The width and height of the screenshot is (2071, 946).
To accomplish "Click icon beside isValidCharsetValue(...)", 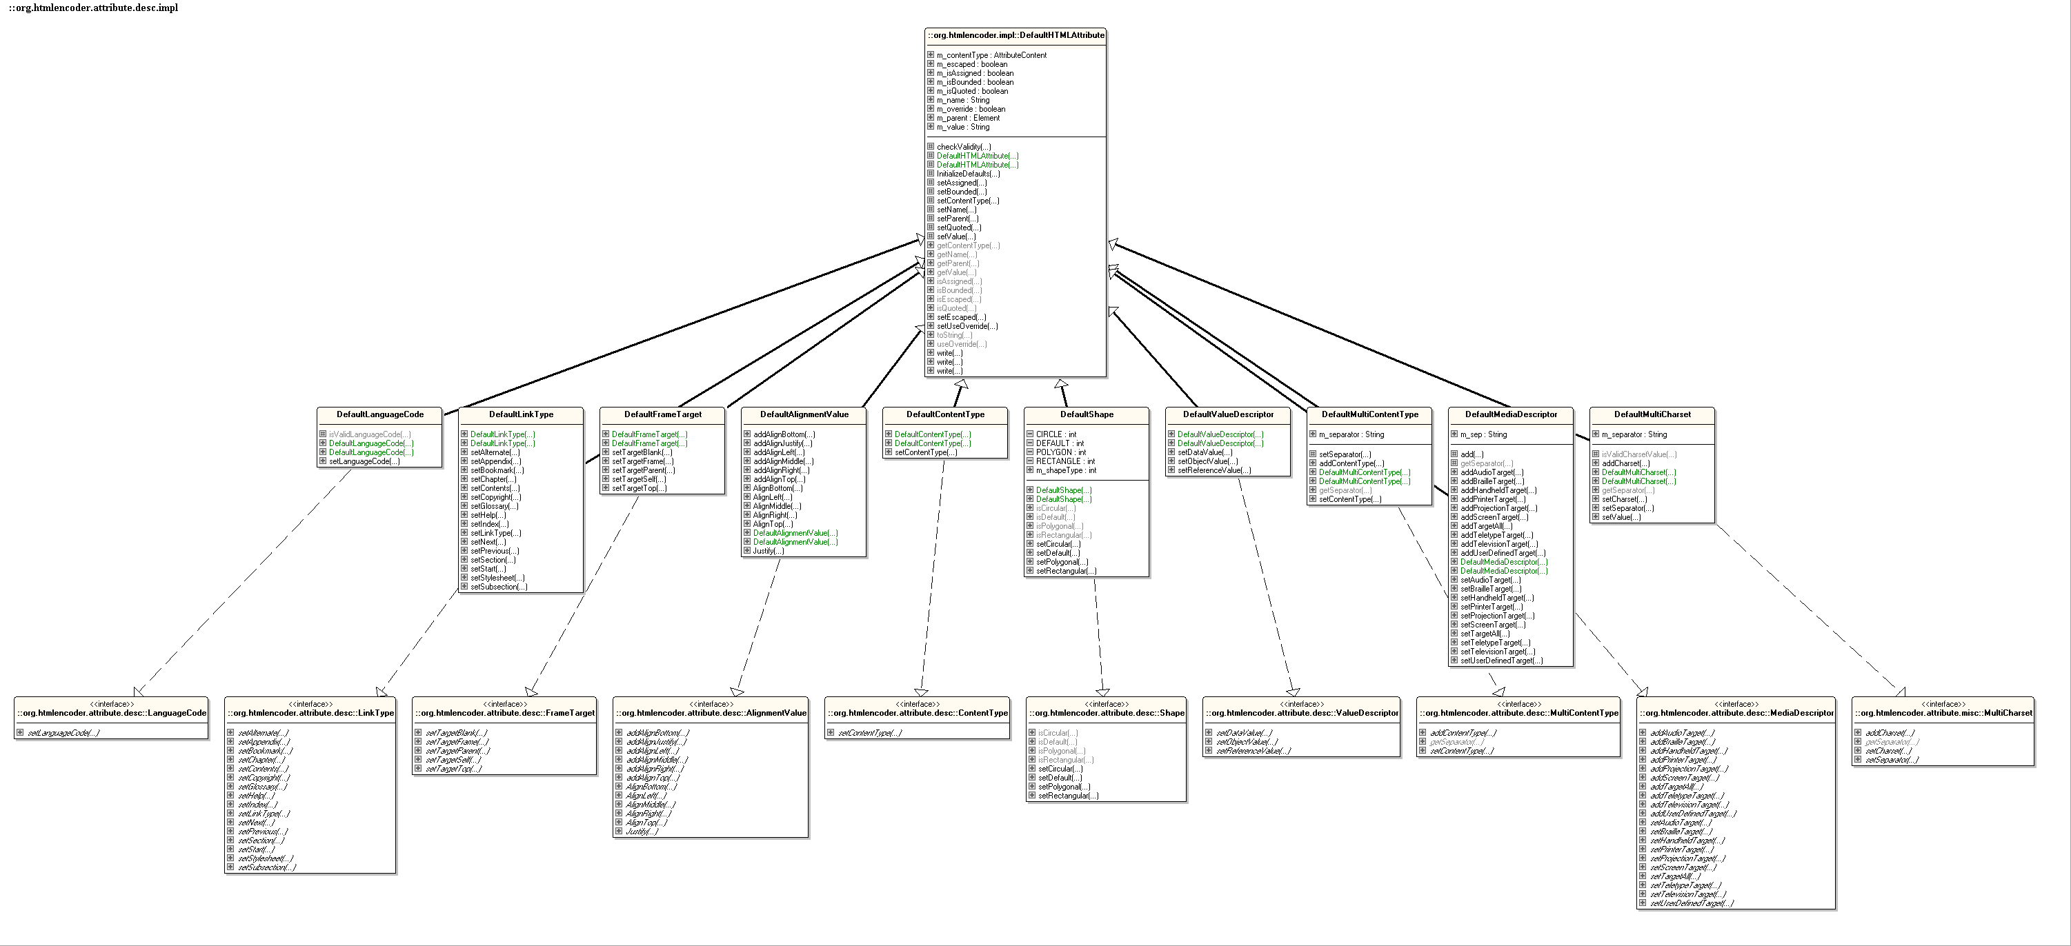I will click(x=1596, y=454).
